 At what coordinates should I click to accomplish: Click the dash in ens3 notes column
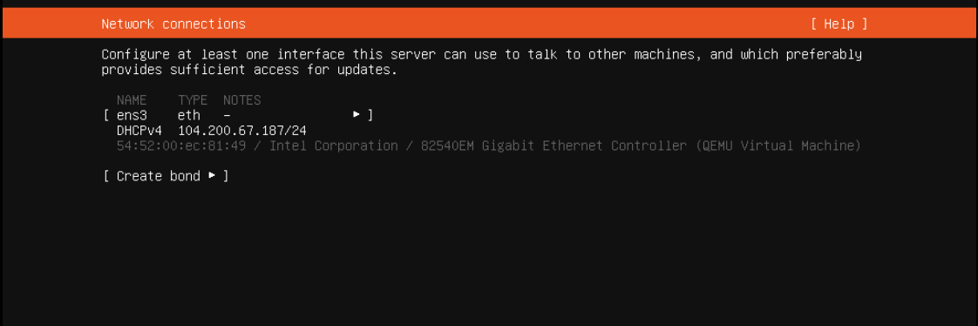[227, 115]
